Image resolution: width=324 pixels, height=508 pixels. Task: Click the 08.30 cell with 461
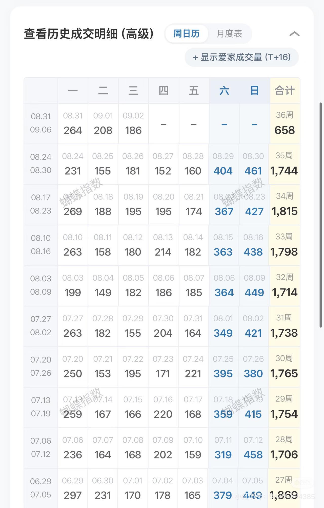pos(253,164)
